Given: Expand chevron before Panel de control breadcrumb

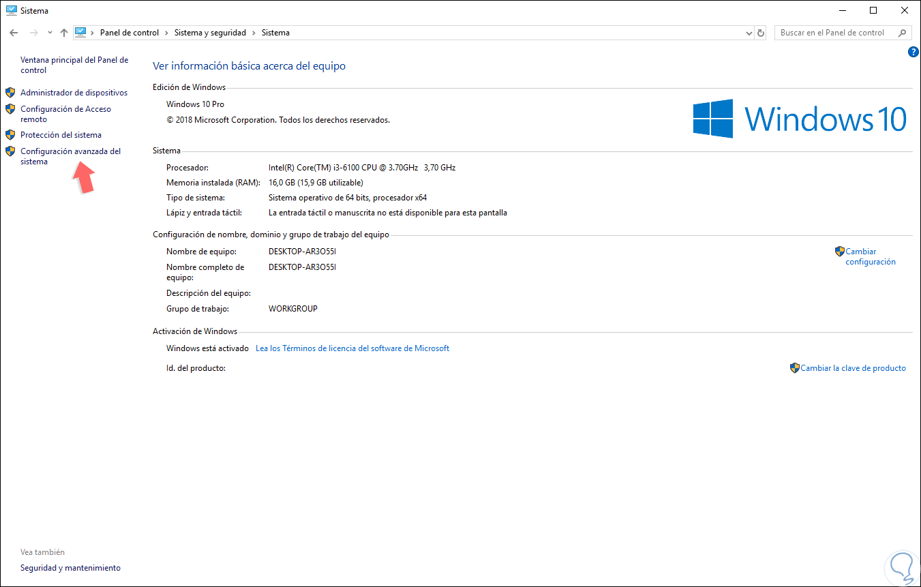Looking at the screenshot, I should click(93, 33).
